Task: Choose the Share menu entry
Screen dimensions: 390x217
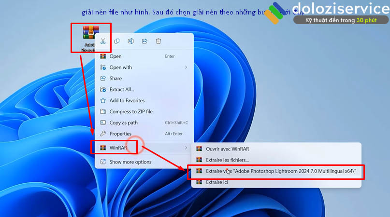Action: [x=144, y=79]
